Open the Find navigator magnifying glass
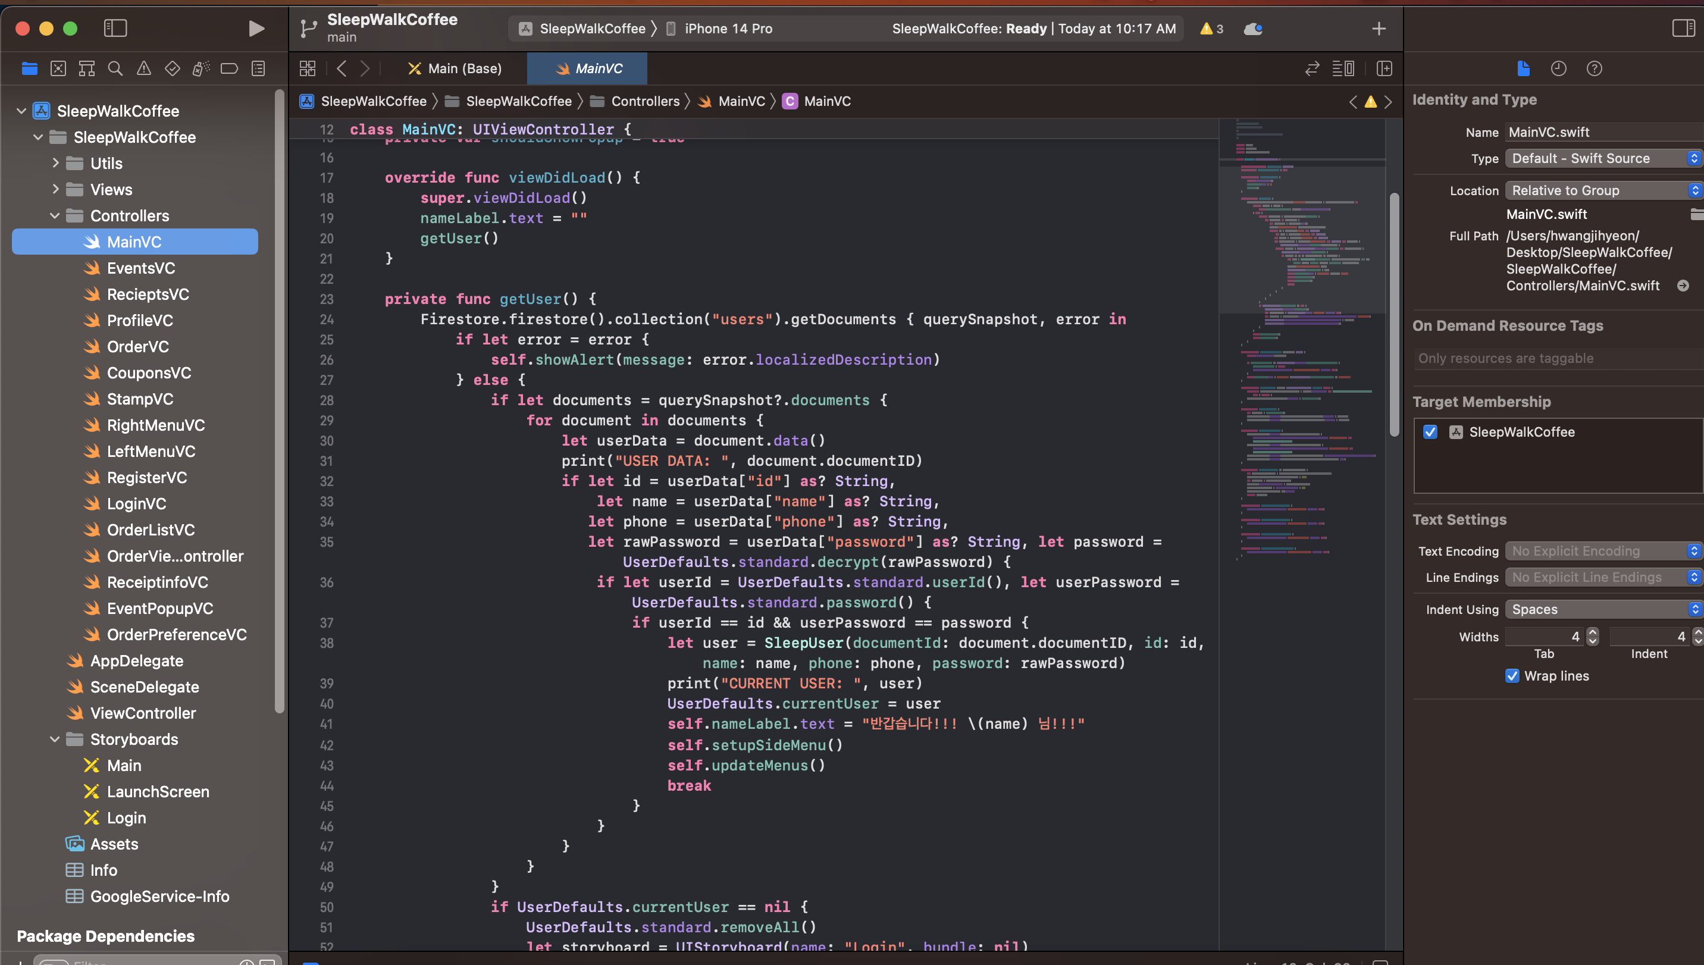 pos(115,68)
